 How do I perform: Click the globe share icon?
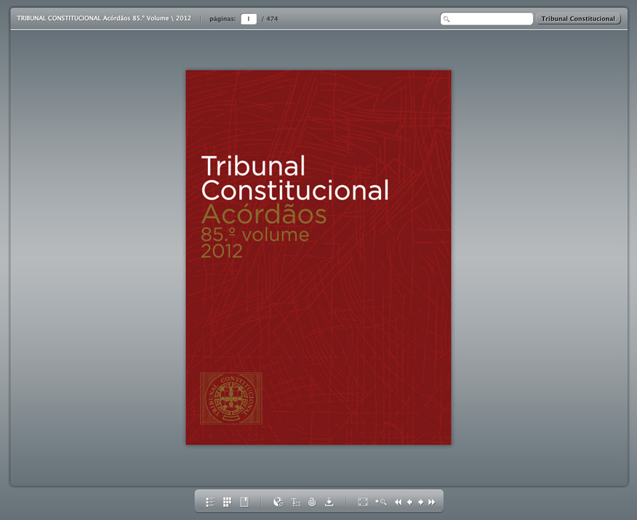(278, 502)
